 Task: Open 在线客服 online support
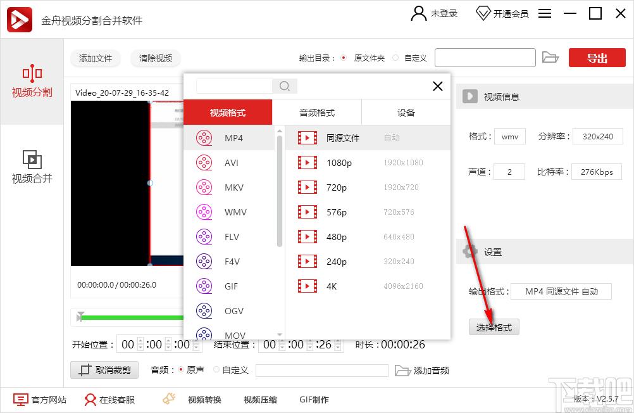tap(109, 400)
